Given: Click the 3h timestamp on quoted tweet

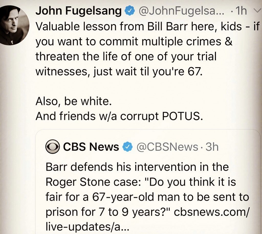Looking at the screenshot, I should [212, 147].
